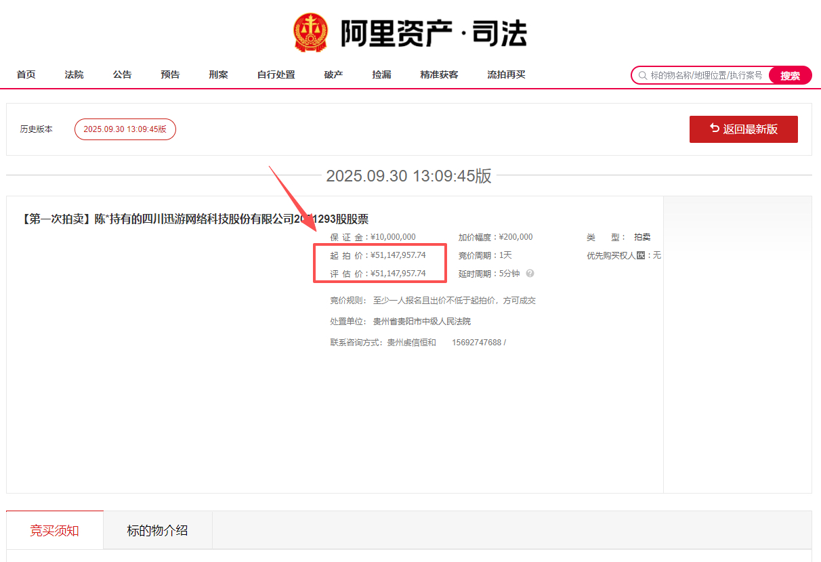Click the 返回最新版 button

(744, 129)
